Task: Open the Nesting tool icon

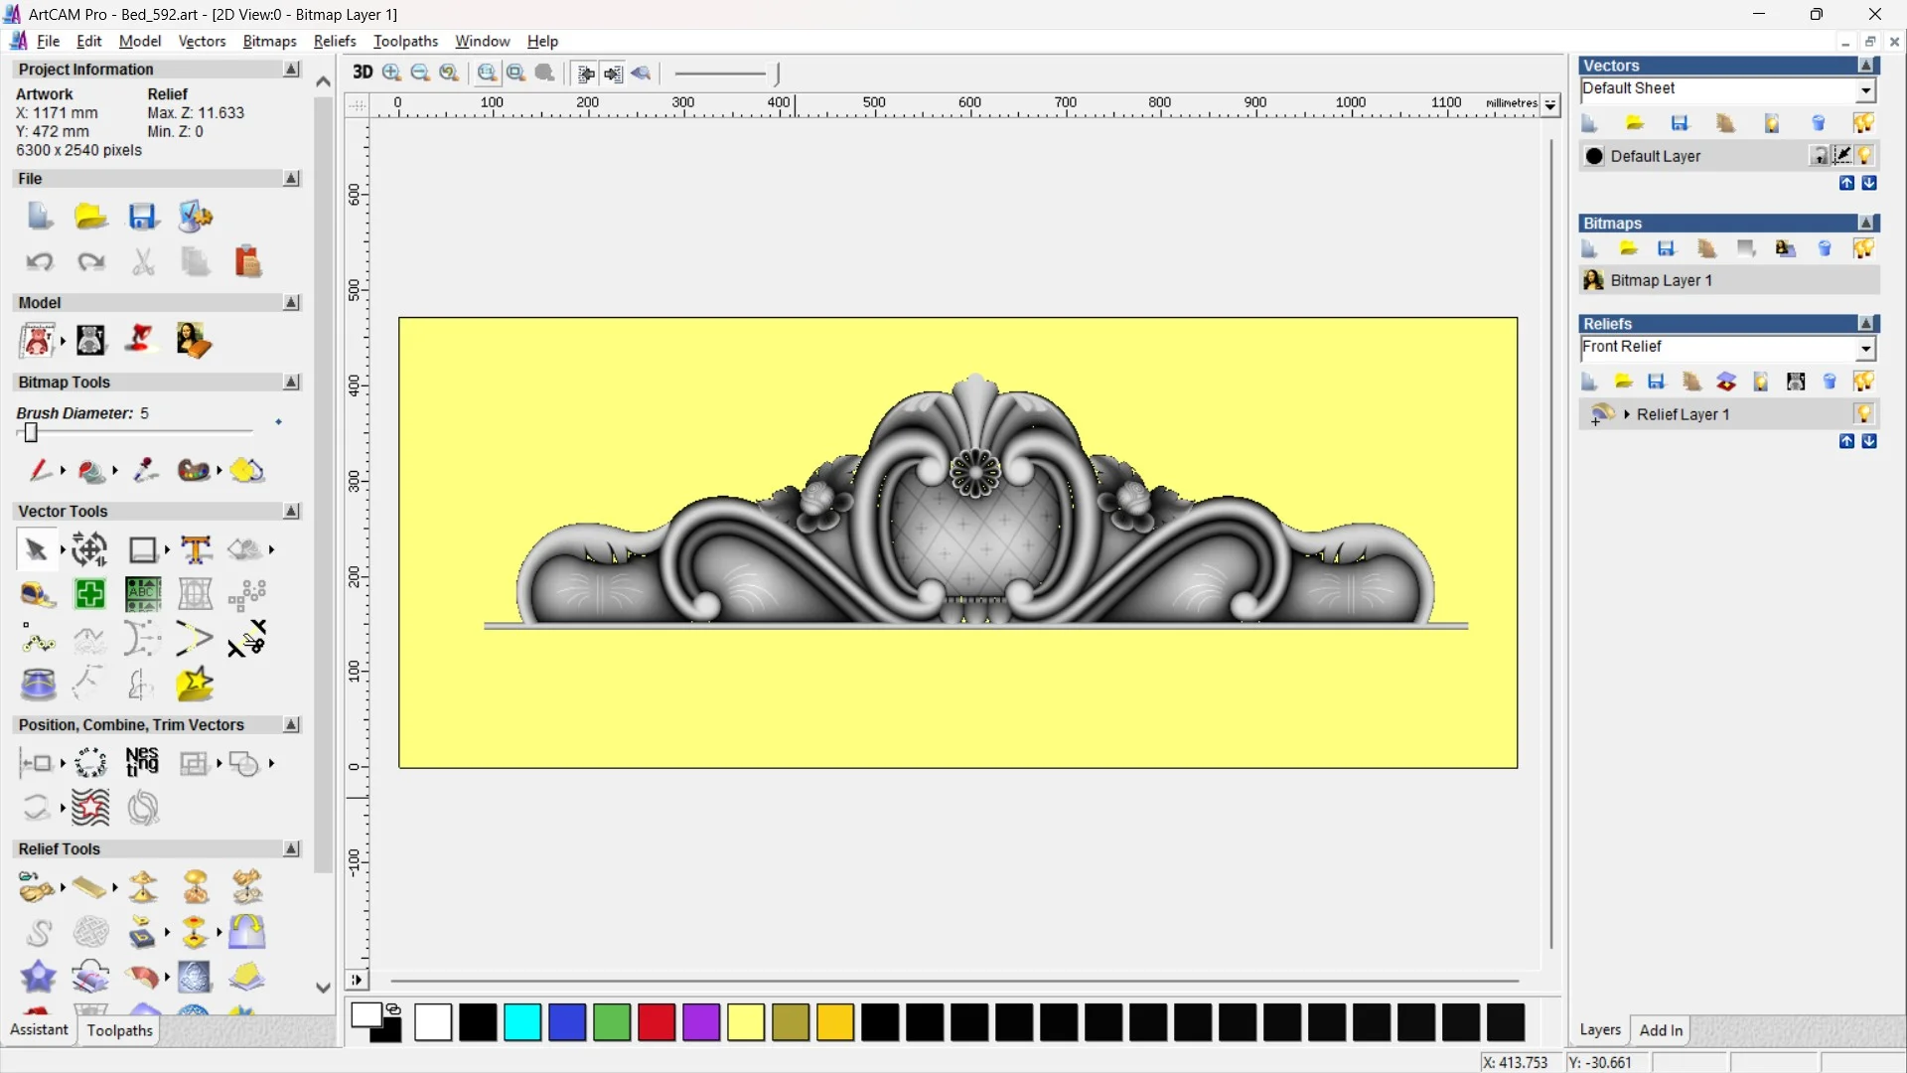Action: [x=142, y=762]
